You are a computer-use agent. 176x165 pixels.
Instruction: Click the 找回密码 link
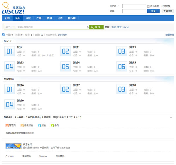tap(166, 6)
